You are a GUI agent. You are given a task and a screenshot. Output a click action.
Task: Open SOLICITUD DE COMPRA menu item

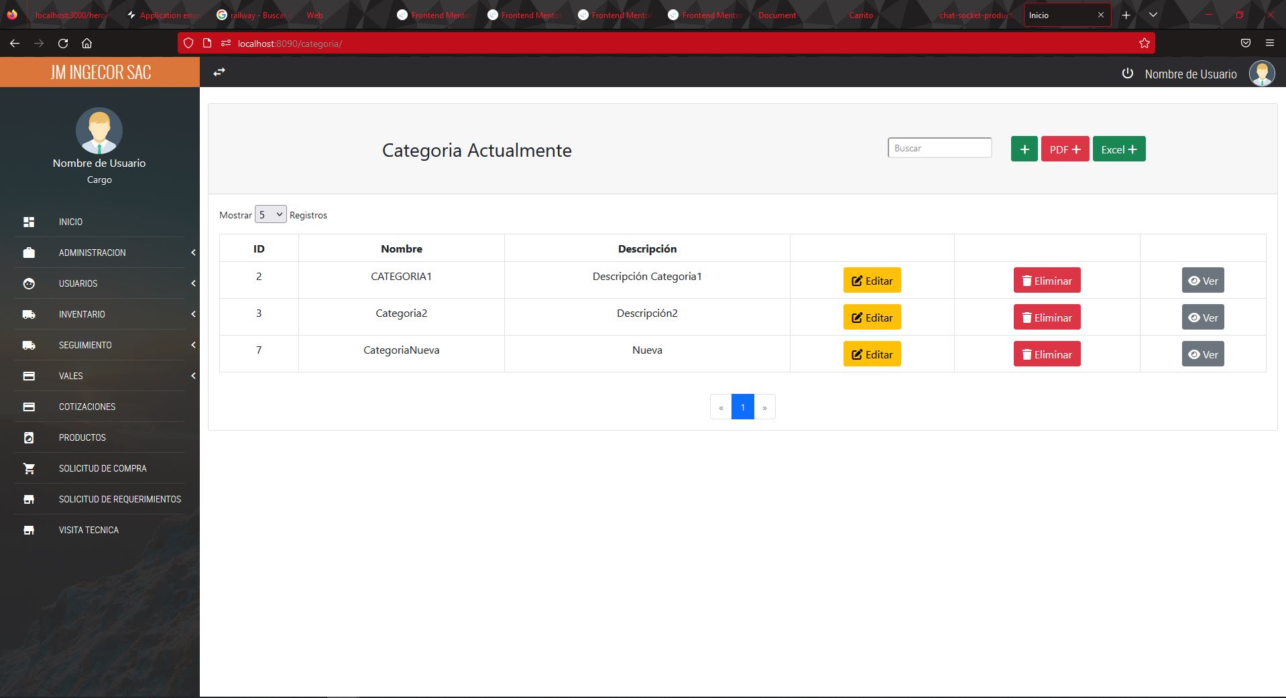103,468
